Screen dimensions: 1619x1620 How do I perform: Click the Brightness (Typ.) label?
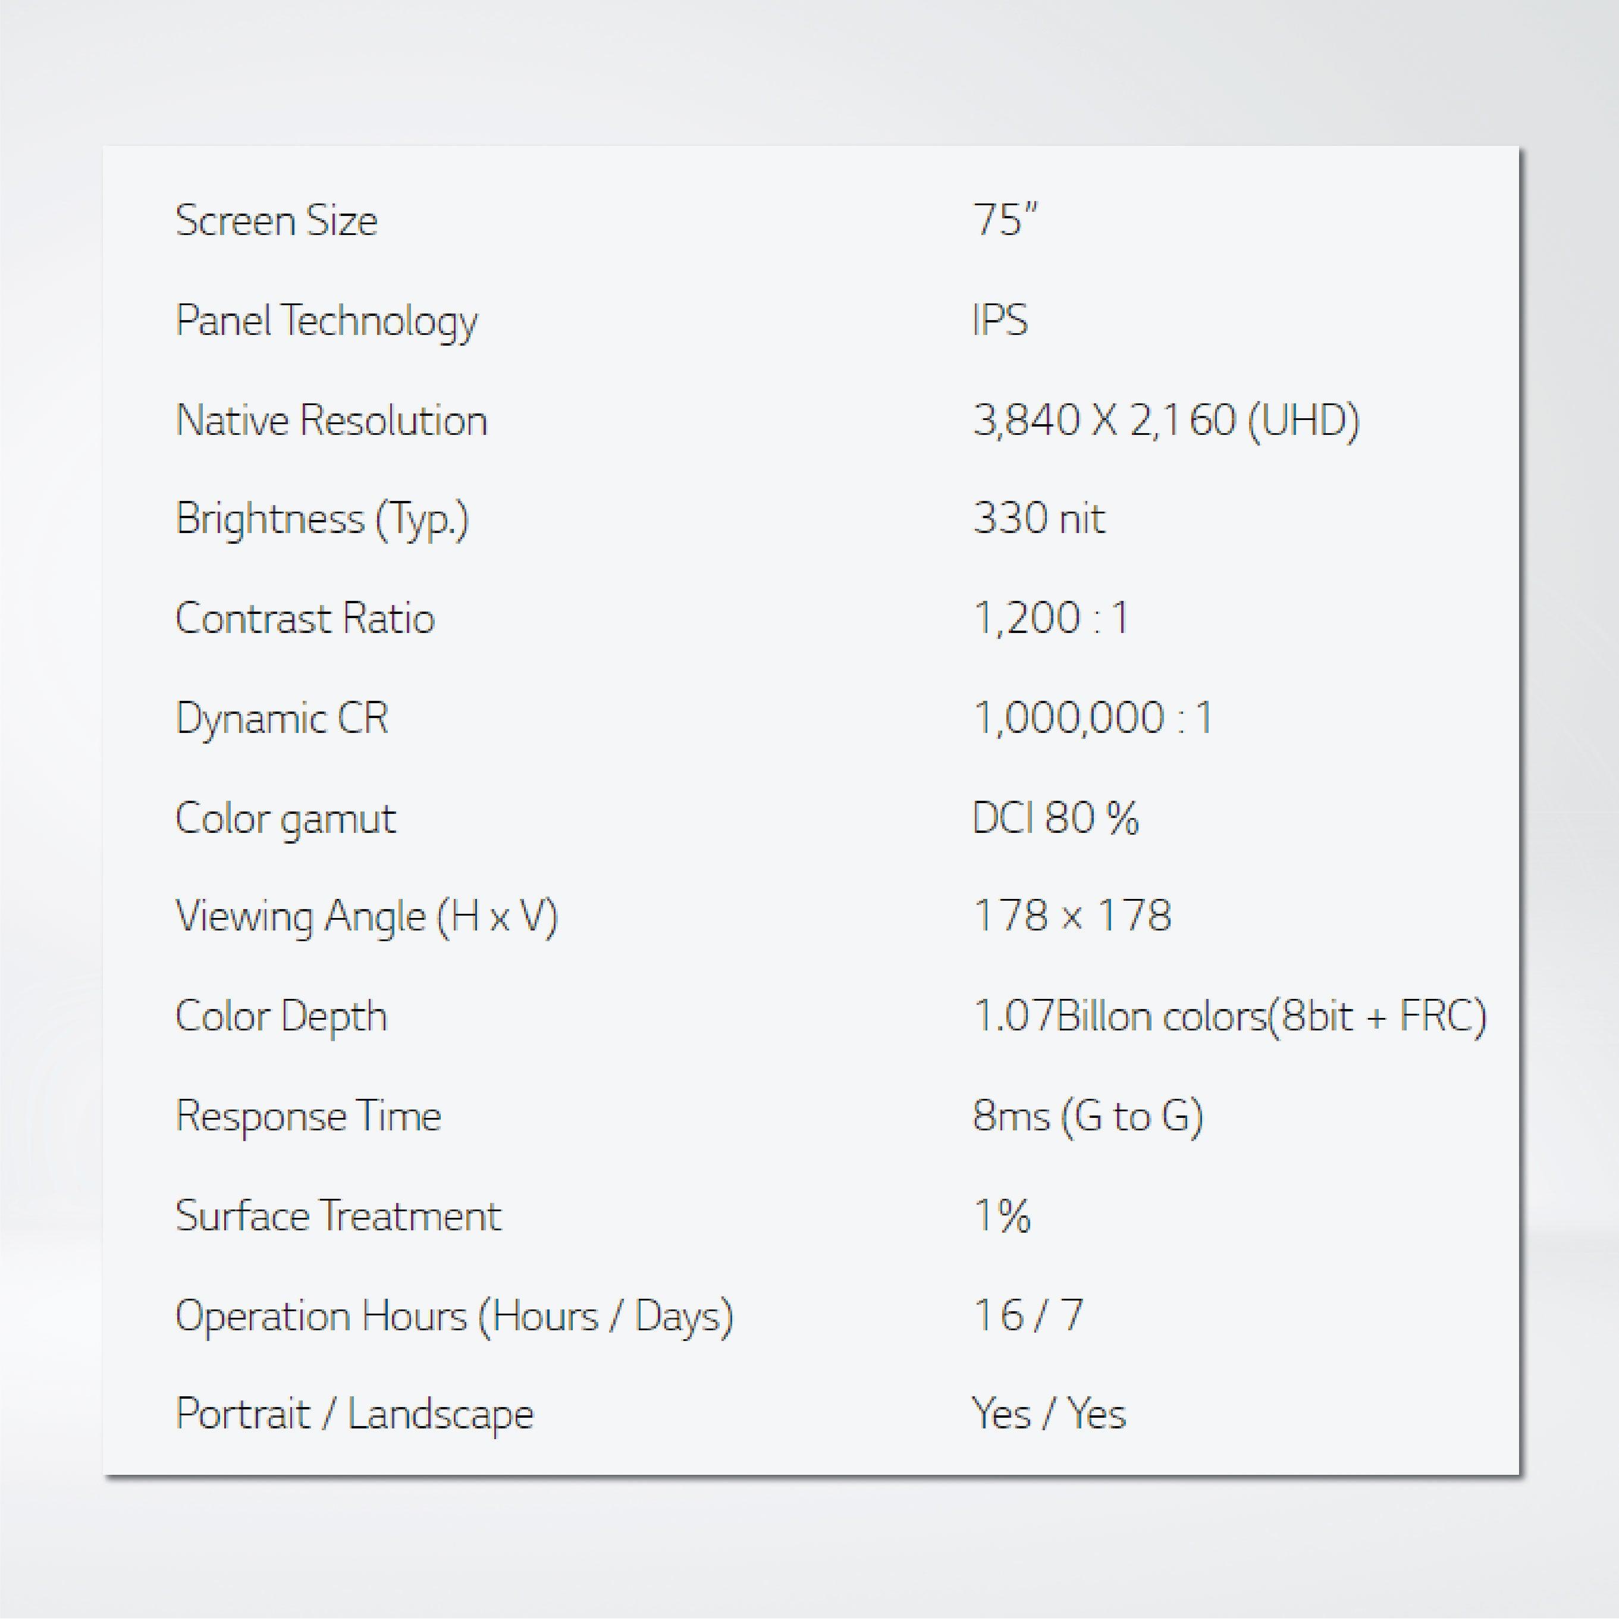322,520
